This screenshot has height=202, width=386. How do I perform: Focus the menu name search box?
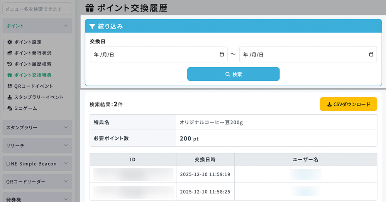pyautogui.click(x=37, y=9)
